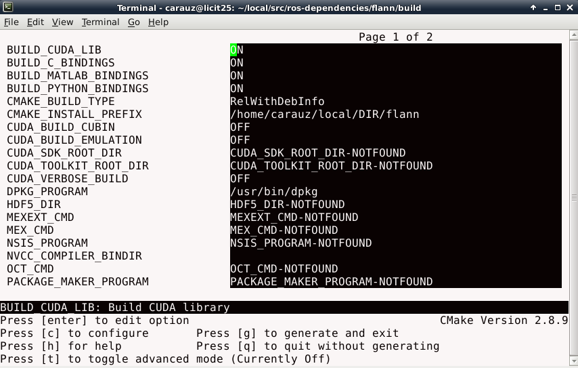This screenshot has width=578, height=368.
Task: Toggle the CUDA_BUILD_EMULATION OFF value
Action: tap(240, 140)
